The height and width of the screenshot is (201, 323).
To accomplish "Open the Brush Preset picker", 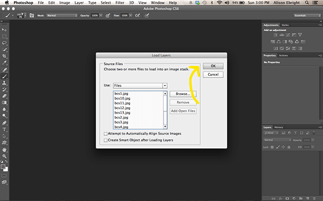I will pyautogui.click(x=22, y=16).
